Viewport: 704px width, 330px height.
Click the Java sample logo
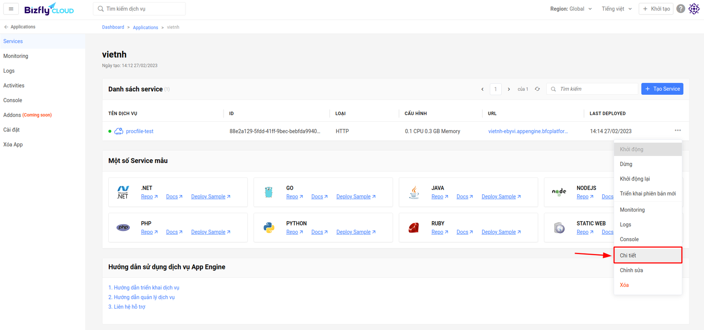413,192
